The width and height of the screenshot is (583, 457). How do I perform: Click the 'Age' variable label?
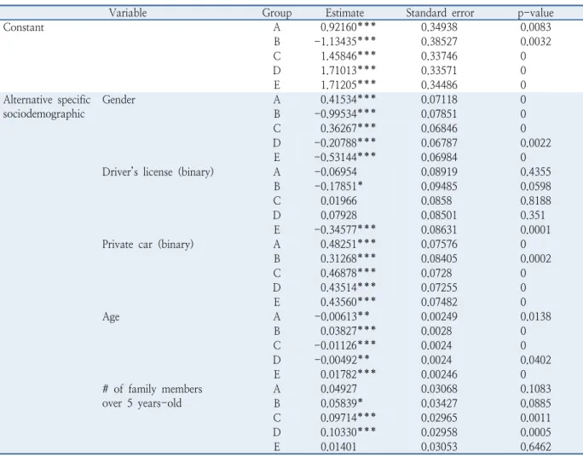(x=111, y=317)
